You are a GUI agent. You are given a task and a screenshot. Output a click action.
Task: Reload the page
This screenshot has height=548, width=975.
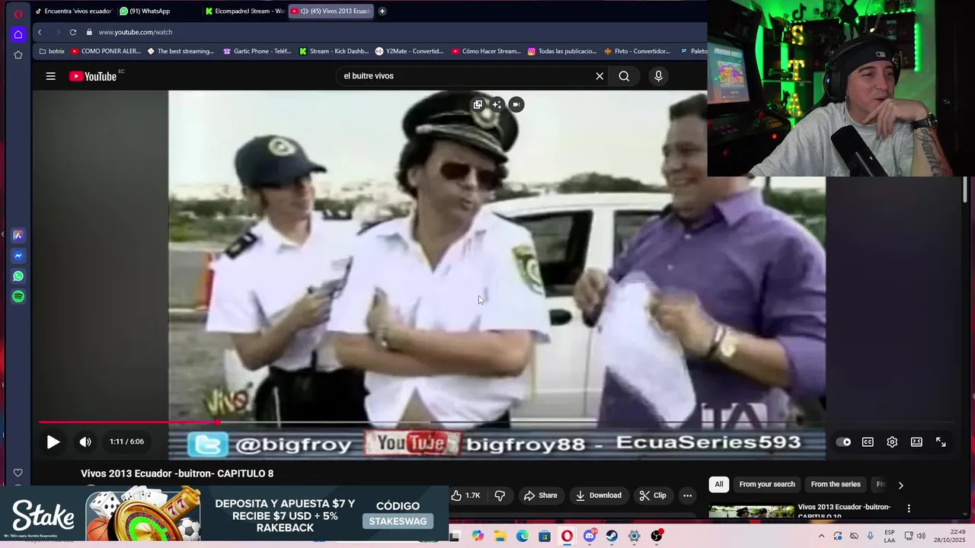click(x=72, y=32)
